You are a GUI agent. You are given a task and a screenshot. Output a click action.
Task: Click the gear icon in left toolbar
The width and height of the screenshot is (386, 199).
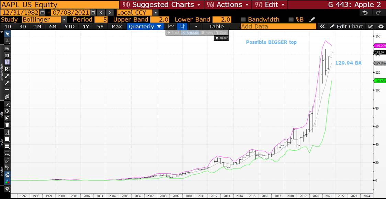tap(7, 189)
